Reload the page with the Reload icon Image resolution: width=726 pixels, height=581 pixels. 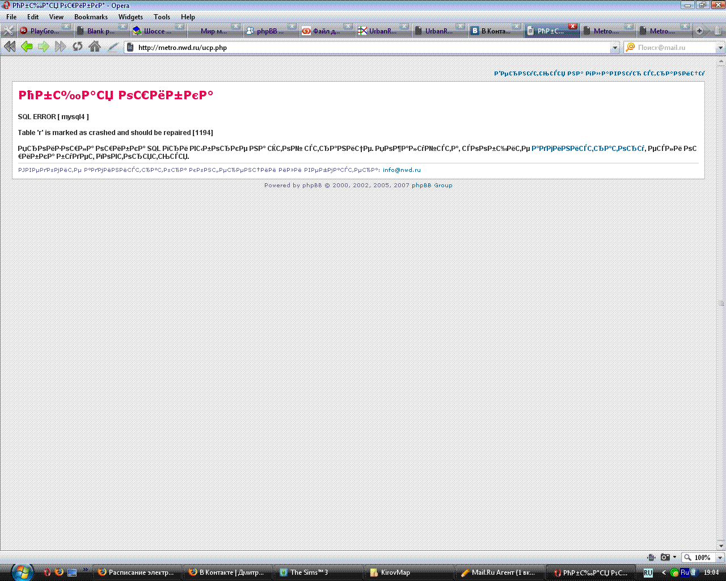pyautogui.click(x=77, y=47)
